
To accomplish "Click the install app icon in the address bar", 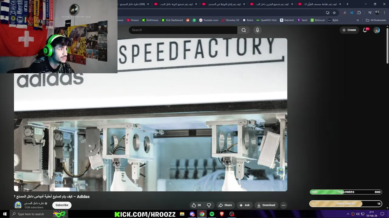I will coord(328,13).
